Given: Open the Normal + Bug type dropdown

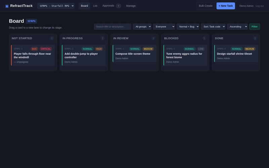Looking at the screenshot, I should pyautogui.click(x=188, y=27).
